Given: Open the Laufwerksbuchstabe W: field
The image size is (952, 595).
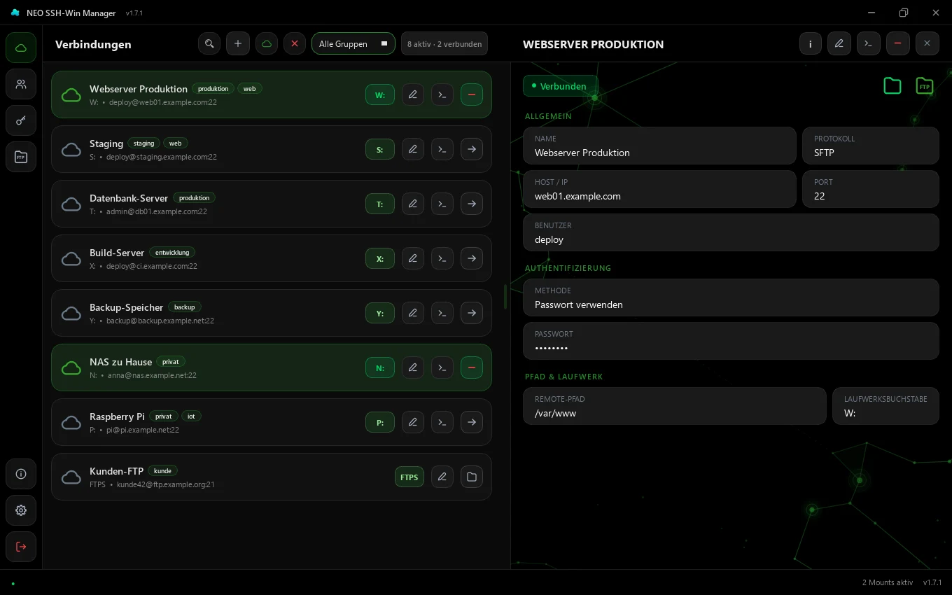Looking at the screenshot, I should pyautogui.click(x=885, y=406).
